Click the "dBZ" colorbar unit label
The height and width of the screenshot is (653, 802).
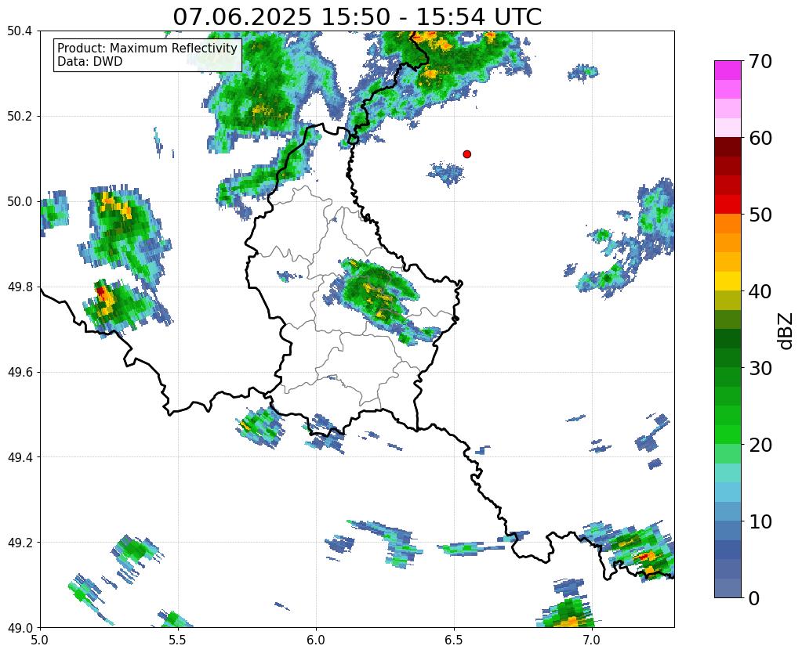click(786, 331)
